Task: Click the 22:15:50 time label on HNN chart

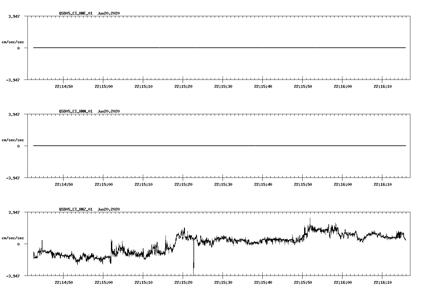Action: pyautogui.click(x=303, y=185)
